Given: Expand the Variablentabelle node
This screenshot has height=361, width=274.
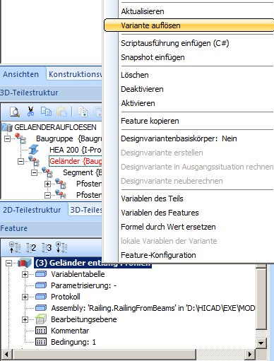Looking at the screenshot, I should point(25,274).
